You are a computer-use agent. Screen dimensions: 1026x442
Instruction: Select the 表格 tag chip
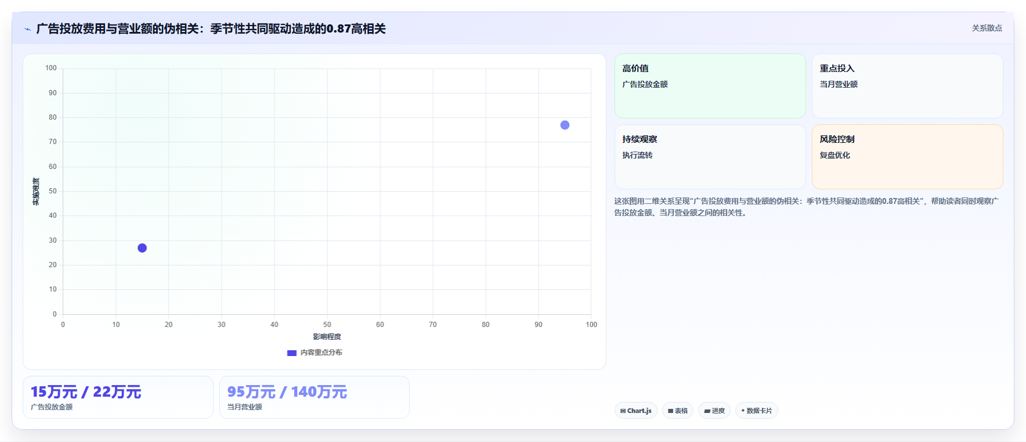(x=677, y=411)
